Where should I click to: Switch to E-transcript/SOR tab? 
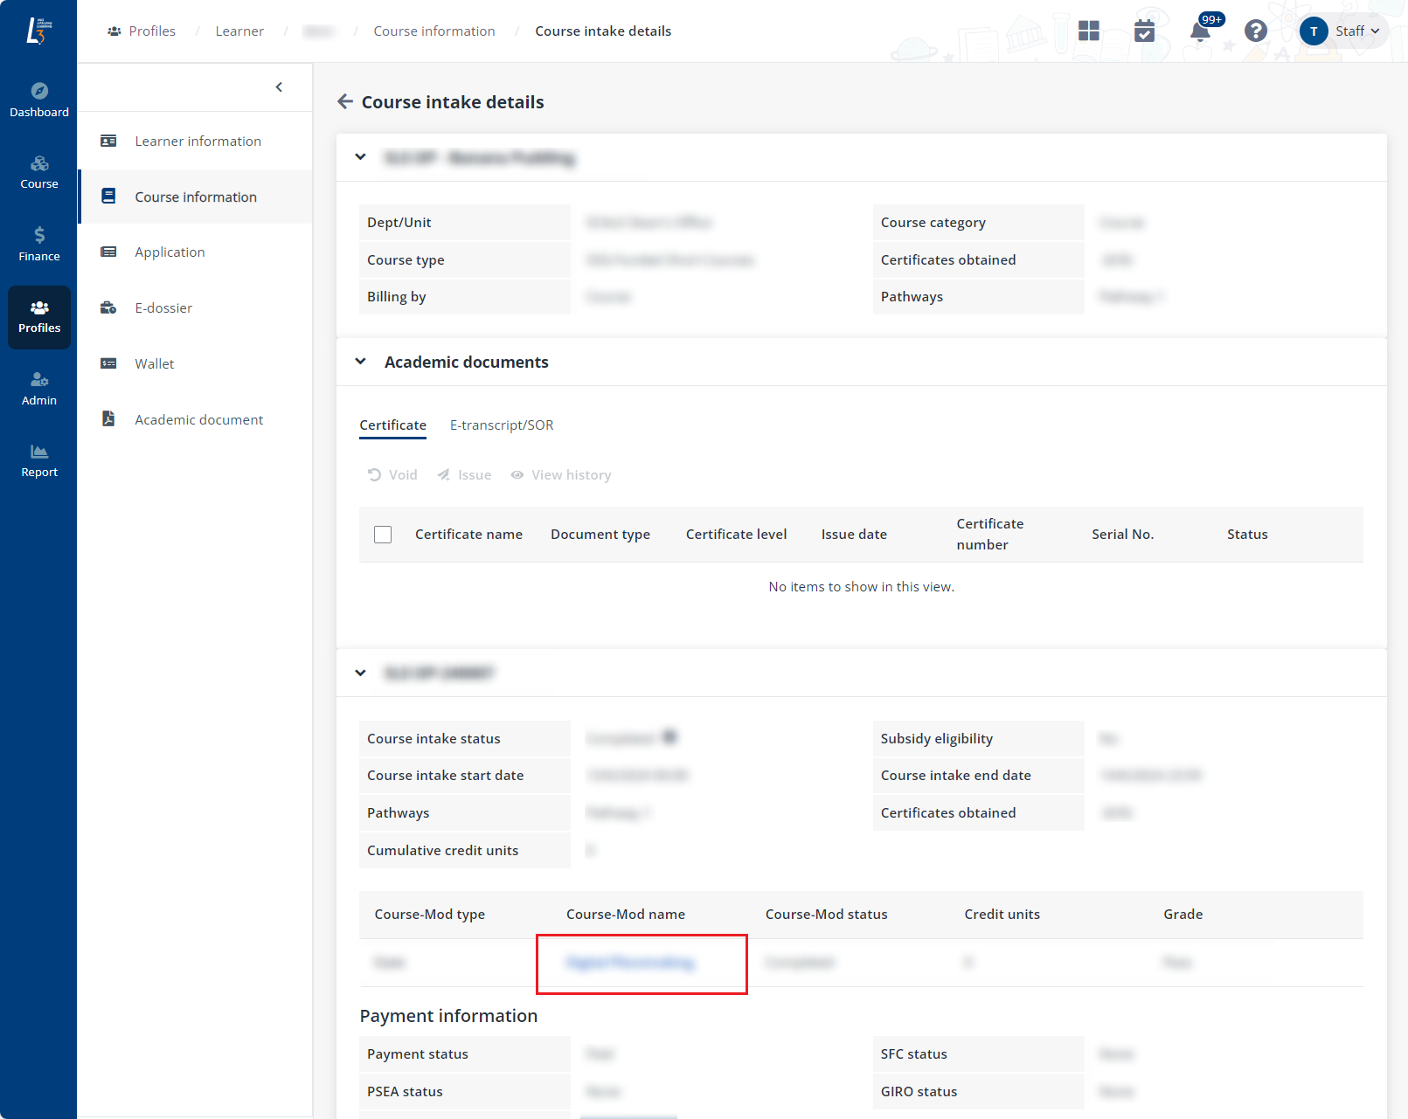tap(501, 425)
